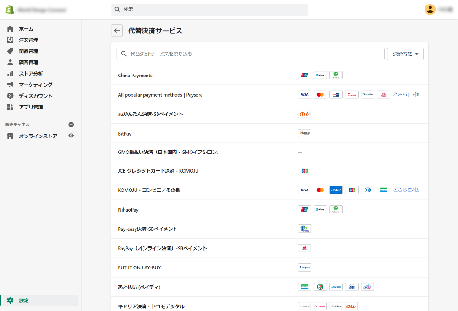Image resolution: width=458 pixels, height=311 pixels.
Task: Click the アプリ管理 apps icon
Action: coord(10,107)
